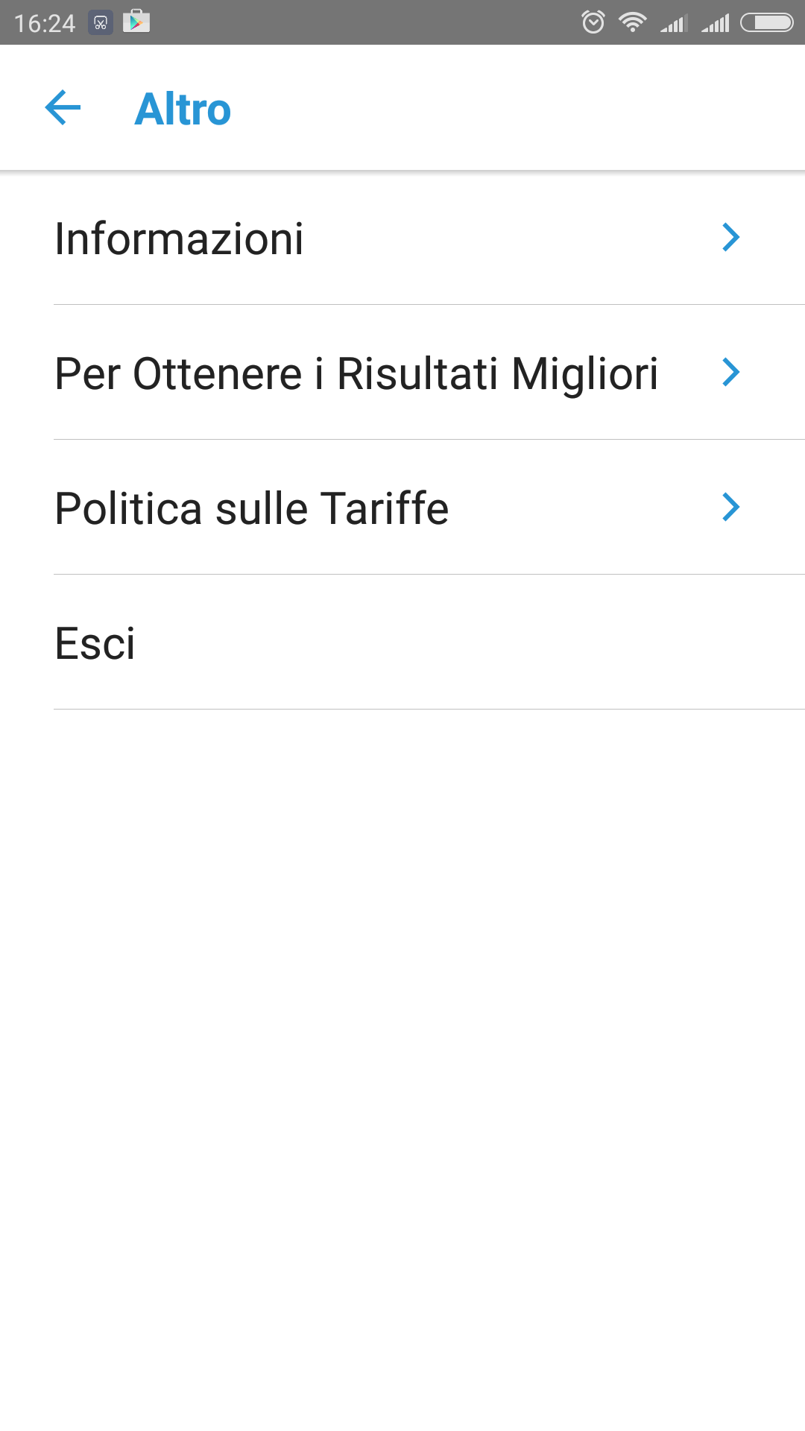Tap the alarm clock status icon
Screen dimensions: 805x1431
(x=593, y=22)
